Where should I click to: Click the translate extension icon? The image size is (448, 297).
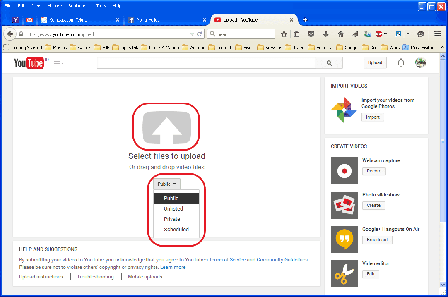367,34
